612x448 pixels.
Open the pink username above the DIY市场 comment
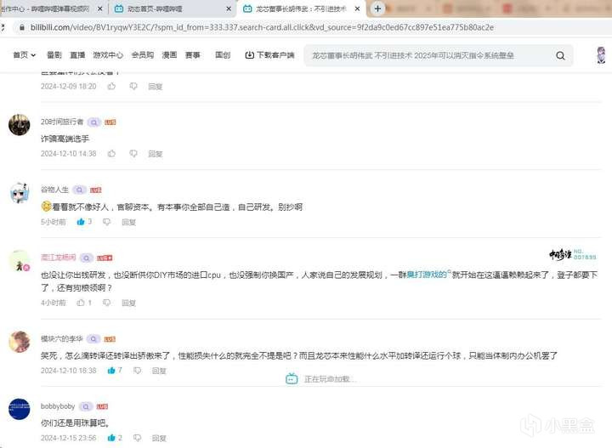58,258
